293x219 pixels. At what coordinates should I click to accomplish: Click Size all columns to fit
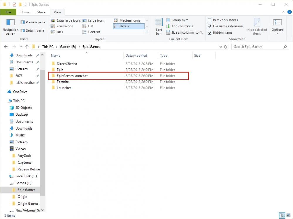point(184,32)
